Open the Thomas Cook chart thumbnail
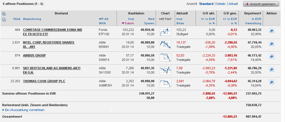The image size is (285, 122). click(x=166, y=83)
